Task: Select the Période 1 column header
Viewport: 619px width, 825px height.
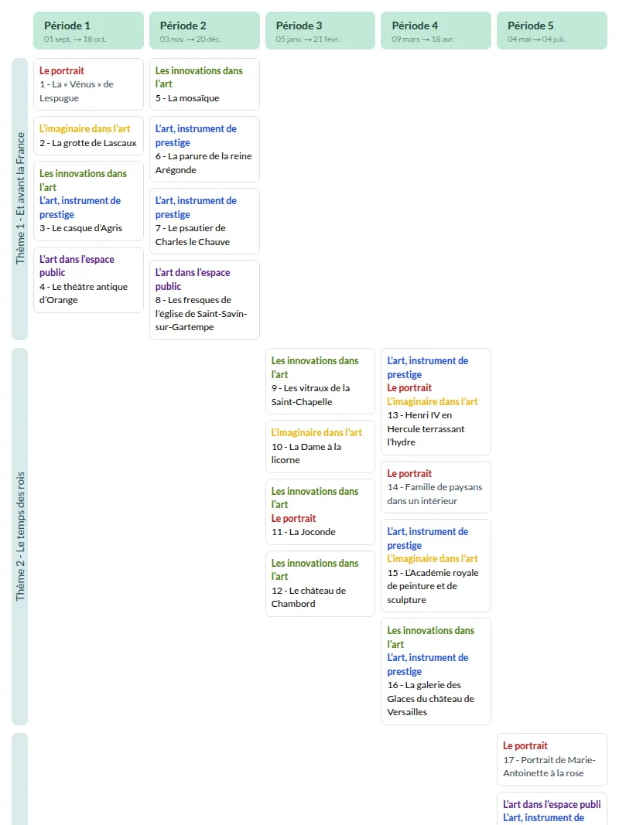Action: point(88,30)
